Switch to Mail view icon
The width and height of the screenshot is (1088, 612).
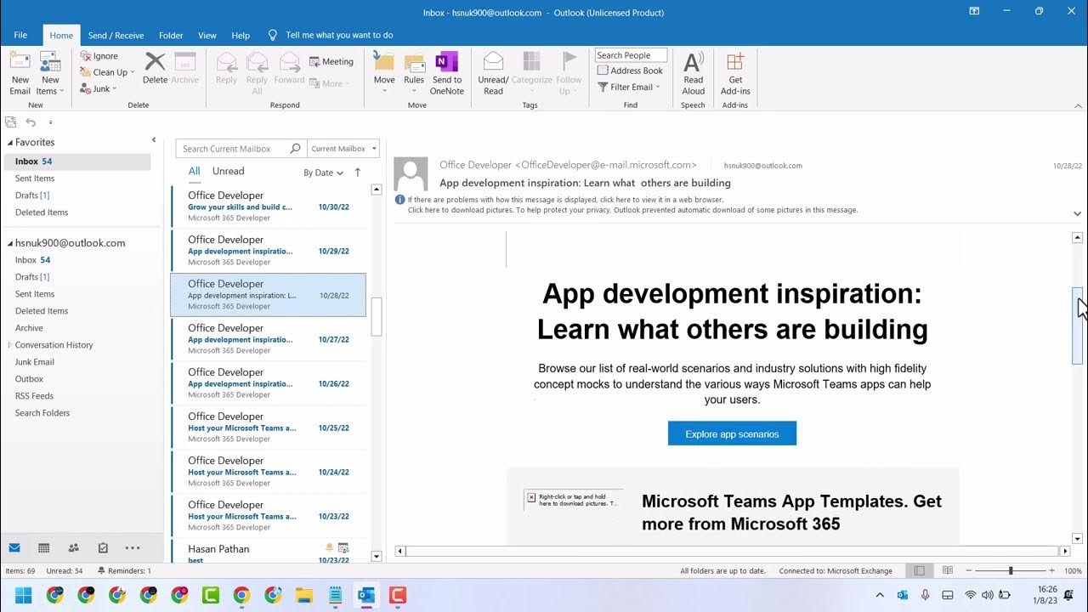14,548
